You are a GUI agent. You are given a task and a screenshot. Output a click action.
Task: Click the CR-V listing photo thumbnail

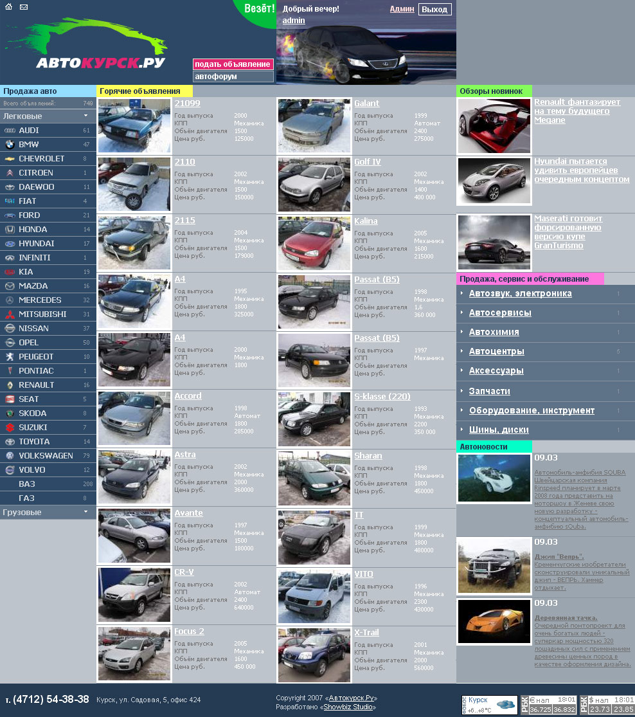click(x=134, y=595)
